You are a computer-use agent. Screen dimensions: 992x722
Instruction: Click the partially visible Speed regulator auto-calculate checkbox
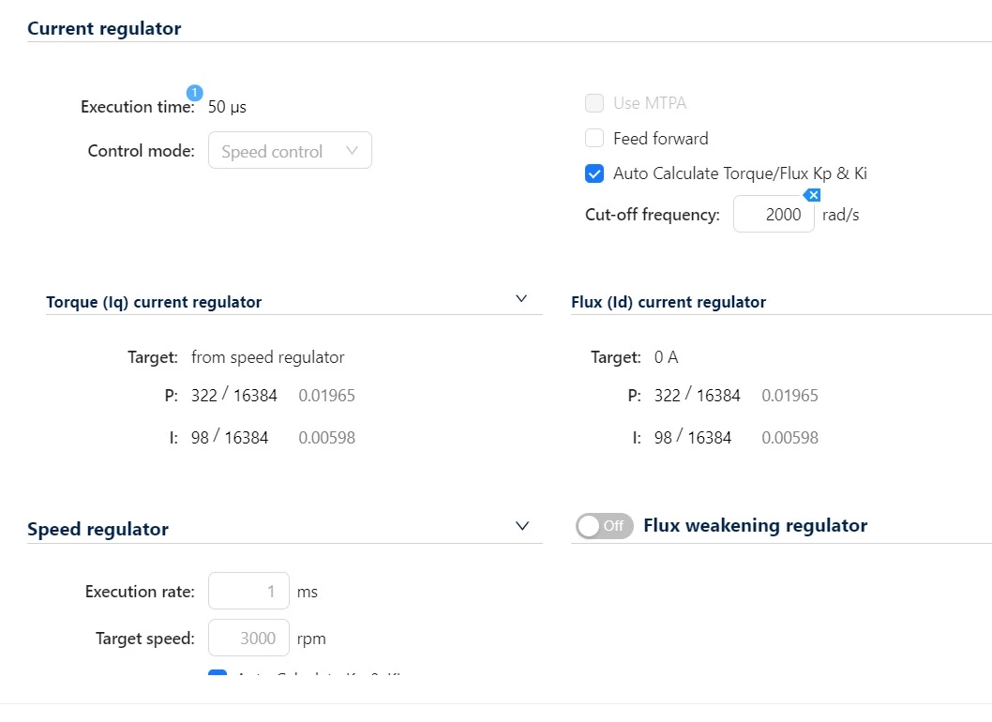218,672
